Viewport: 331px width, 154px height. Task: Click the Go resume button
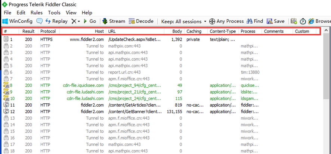click(90, 21)
